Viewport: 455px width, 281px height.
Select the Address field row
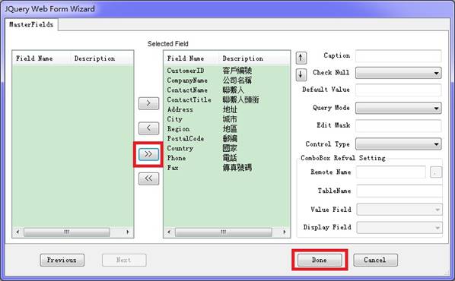coord(227,109)
